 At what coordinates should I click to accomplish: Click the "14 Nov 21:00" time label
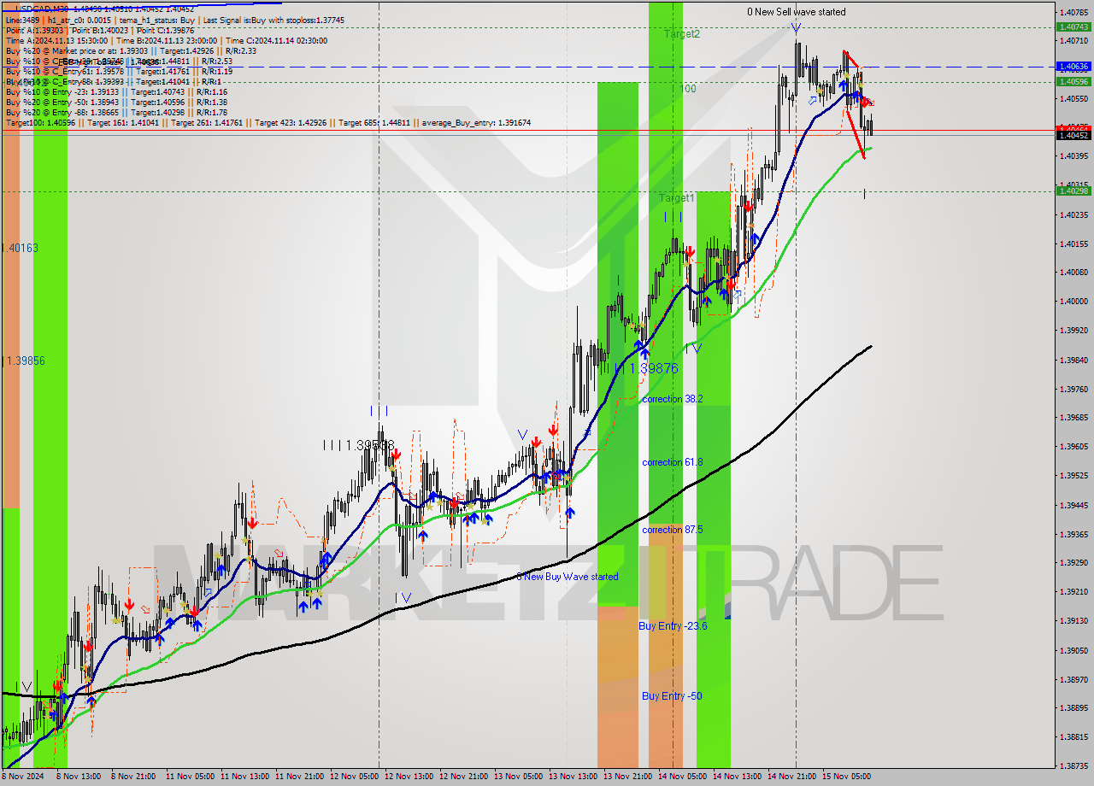point(791,777)
